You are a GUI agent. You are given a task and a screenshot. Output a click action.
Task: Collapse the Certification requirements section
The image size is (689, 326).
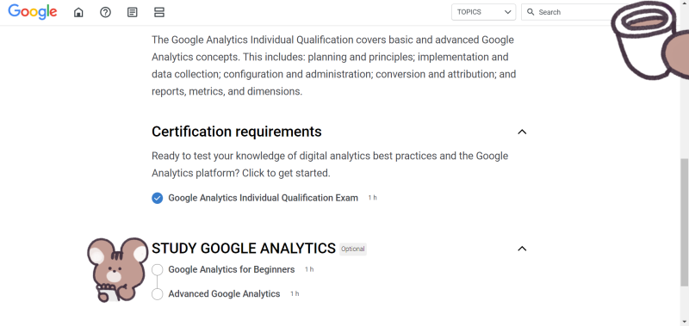[522, 132]
